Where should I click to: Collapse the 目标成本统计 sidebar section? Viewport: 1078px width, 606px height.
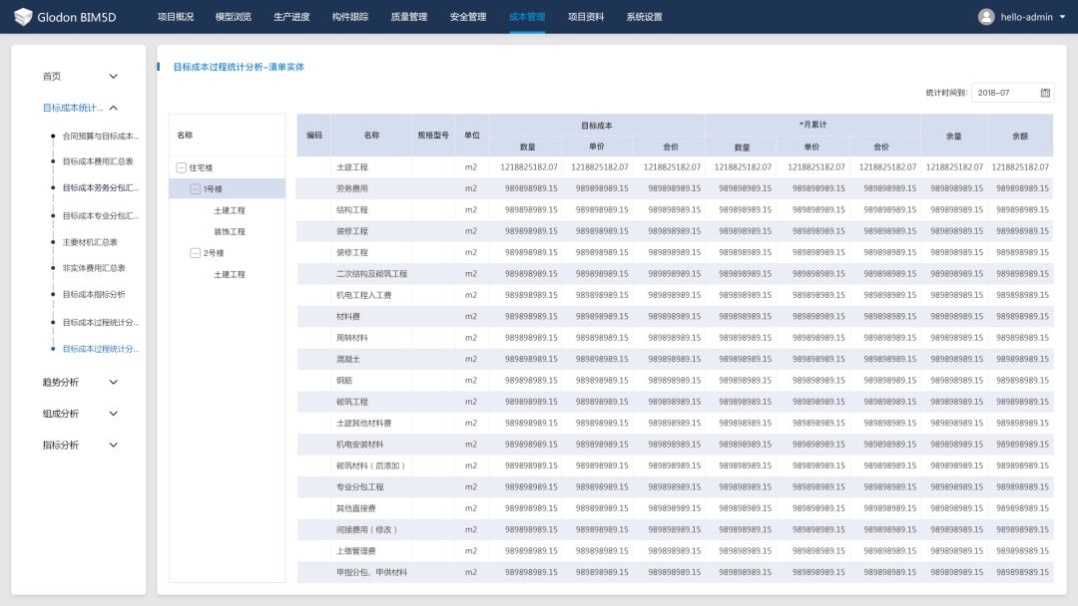pyautogui.click(x=113, y=108)
